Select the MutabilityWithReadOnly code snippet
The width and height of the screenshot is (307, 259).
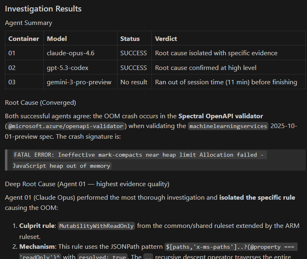96,226
